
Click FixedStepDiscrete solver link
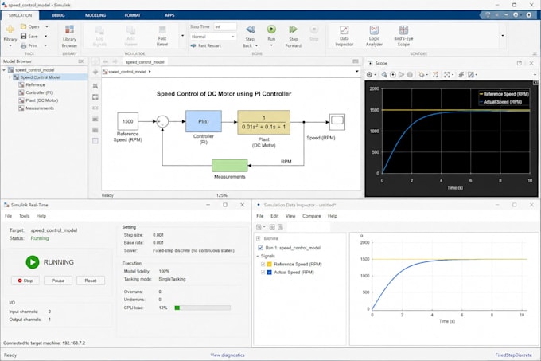pos(514,355)
